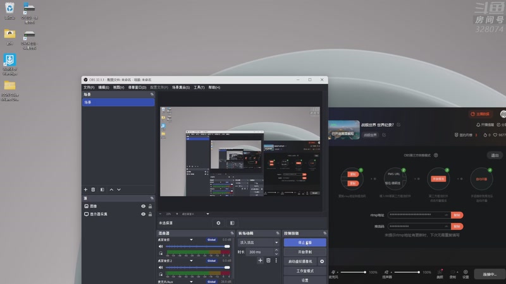The height and width of the screenshot is (284, 506).
Task: Open scene filters icon in Scenes toolbar
Action: pos(102,190)
